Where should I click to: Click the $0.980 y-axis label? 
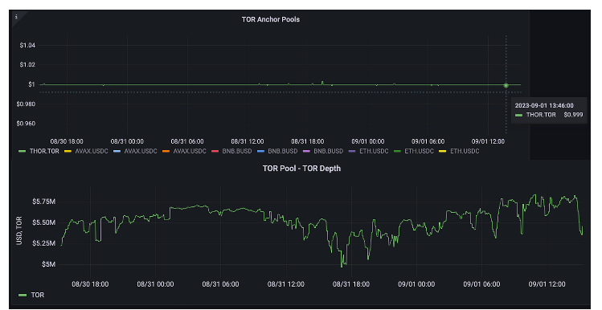pos(26,104)
